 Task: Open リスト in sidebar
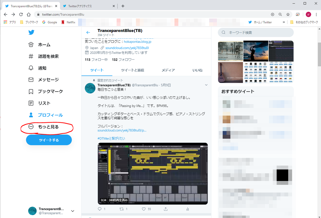coord(40,103)
